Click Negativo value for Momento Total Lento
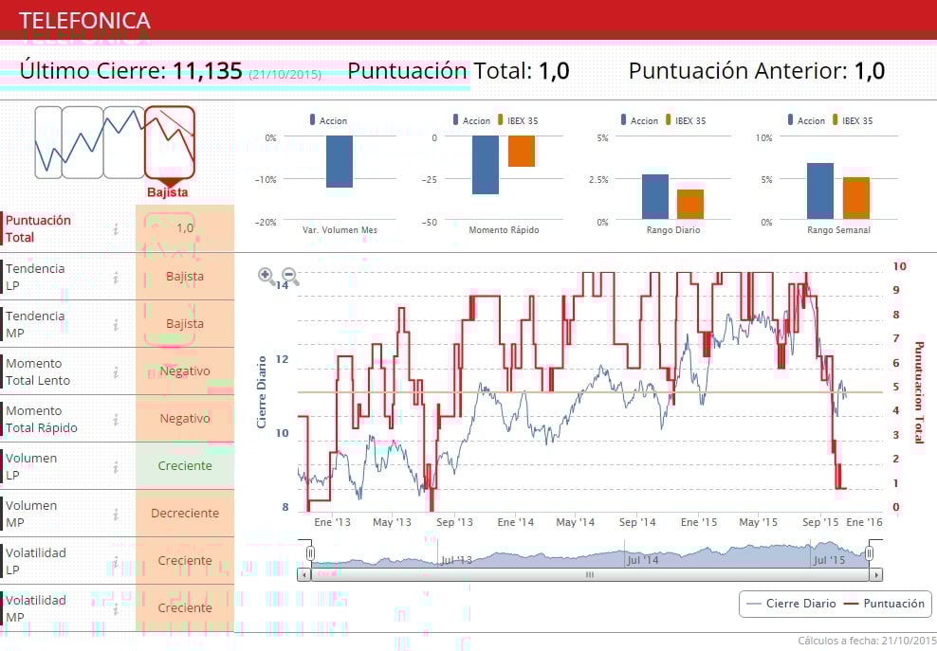Viewport: 937px width, 651px height. 185,371
